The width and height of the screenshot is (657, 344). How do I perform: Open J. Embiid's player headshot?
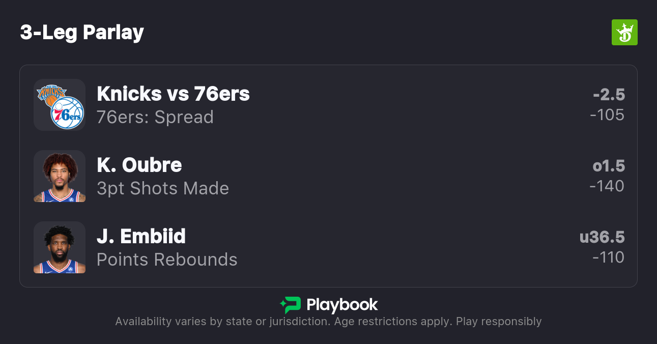pos(60,247)
